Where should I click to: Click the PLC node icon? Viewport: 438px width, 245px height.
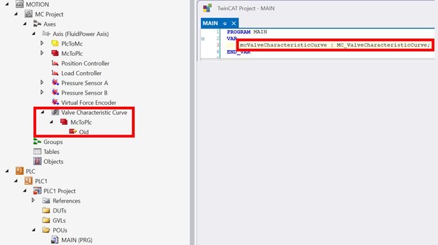tap(19, 170)
